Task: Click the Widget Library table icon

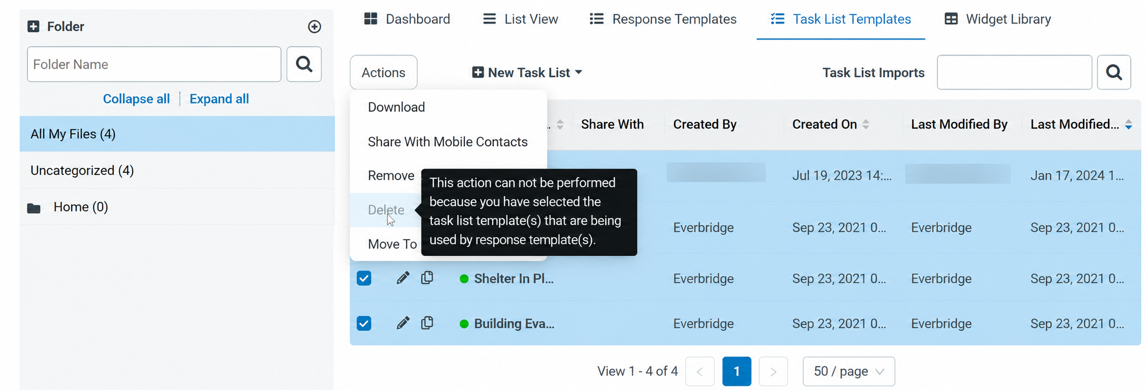Action: (951, 19)
